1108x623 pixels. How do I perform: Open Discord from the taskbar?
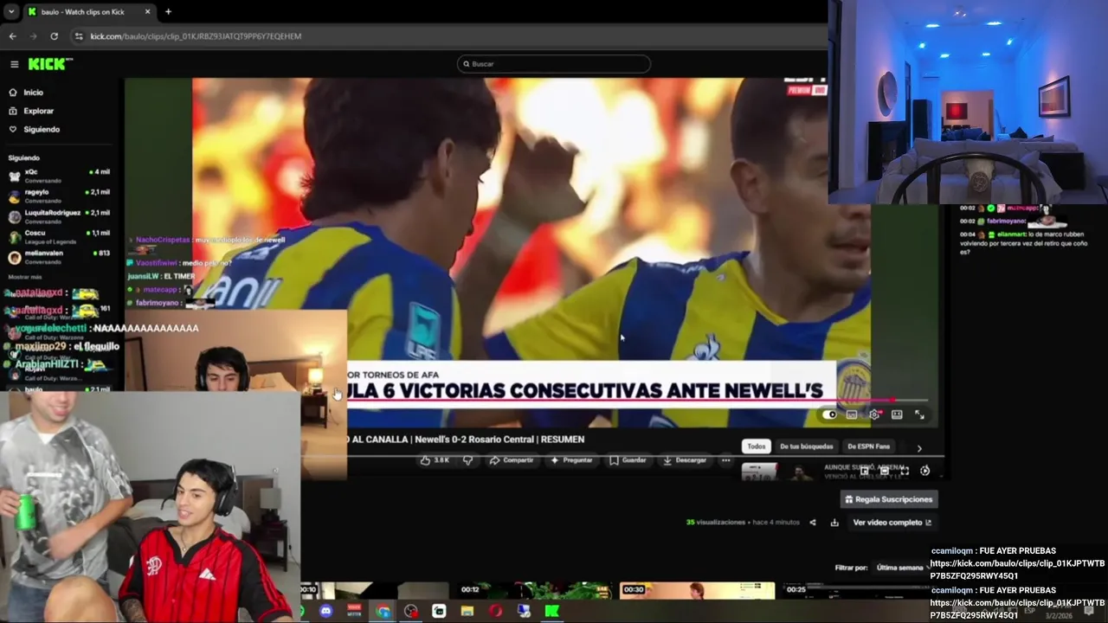click(325, 611)
